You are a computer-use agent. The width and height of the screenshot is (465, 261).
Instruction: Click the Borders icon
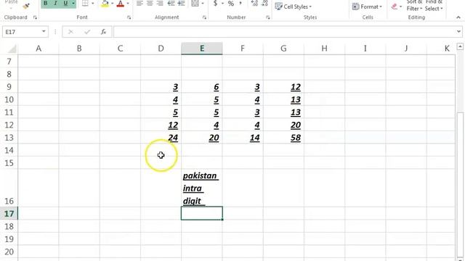(85, 4)
